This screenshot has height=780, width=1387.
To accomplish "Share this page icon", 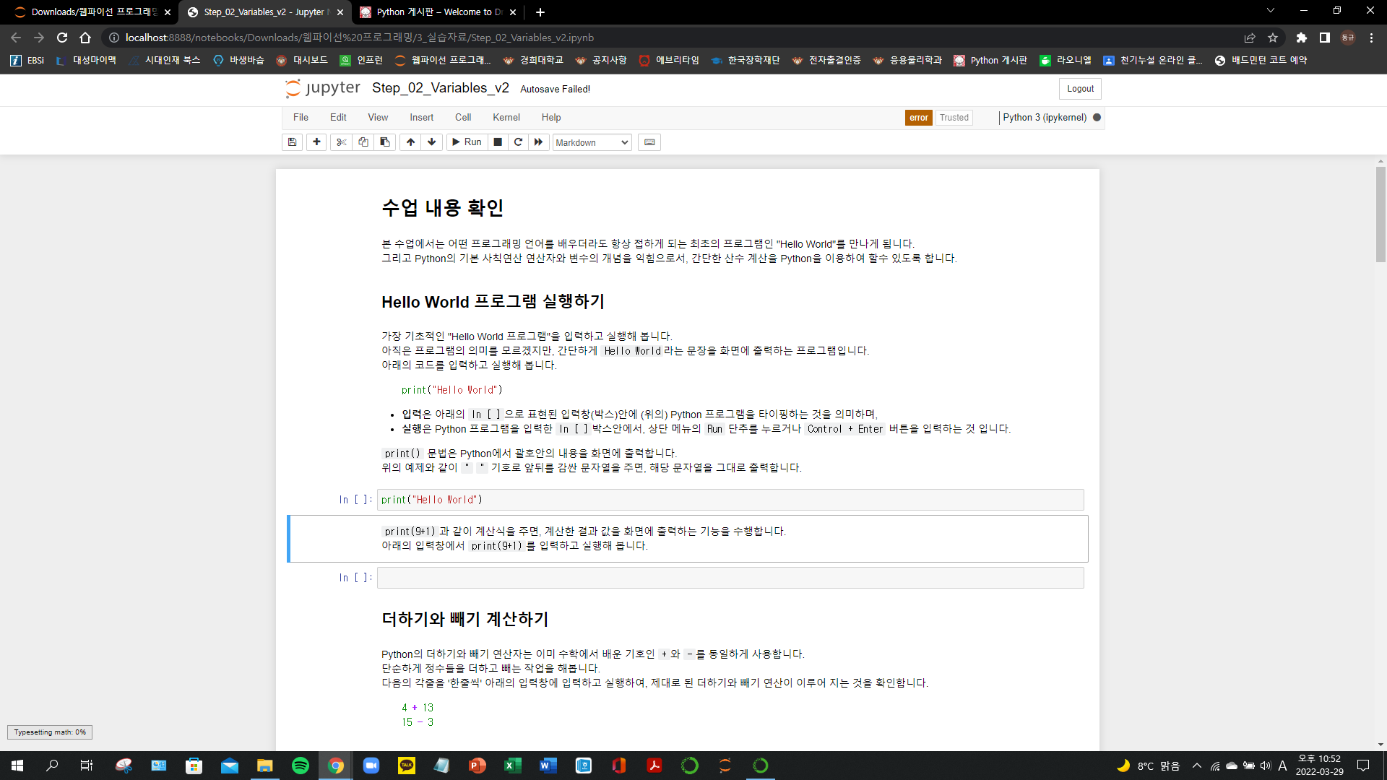I will pos(1250,38).
